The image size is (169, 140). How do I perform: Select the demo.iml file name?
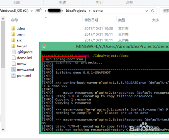[24, 58]
